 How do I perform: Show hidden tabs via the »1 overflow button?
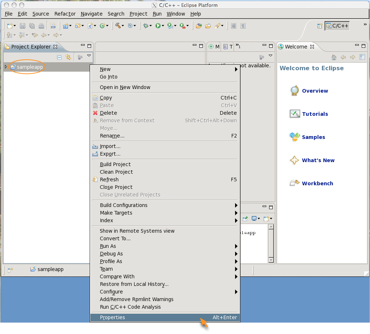coord(238,46)
